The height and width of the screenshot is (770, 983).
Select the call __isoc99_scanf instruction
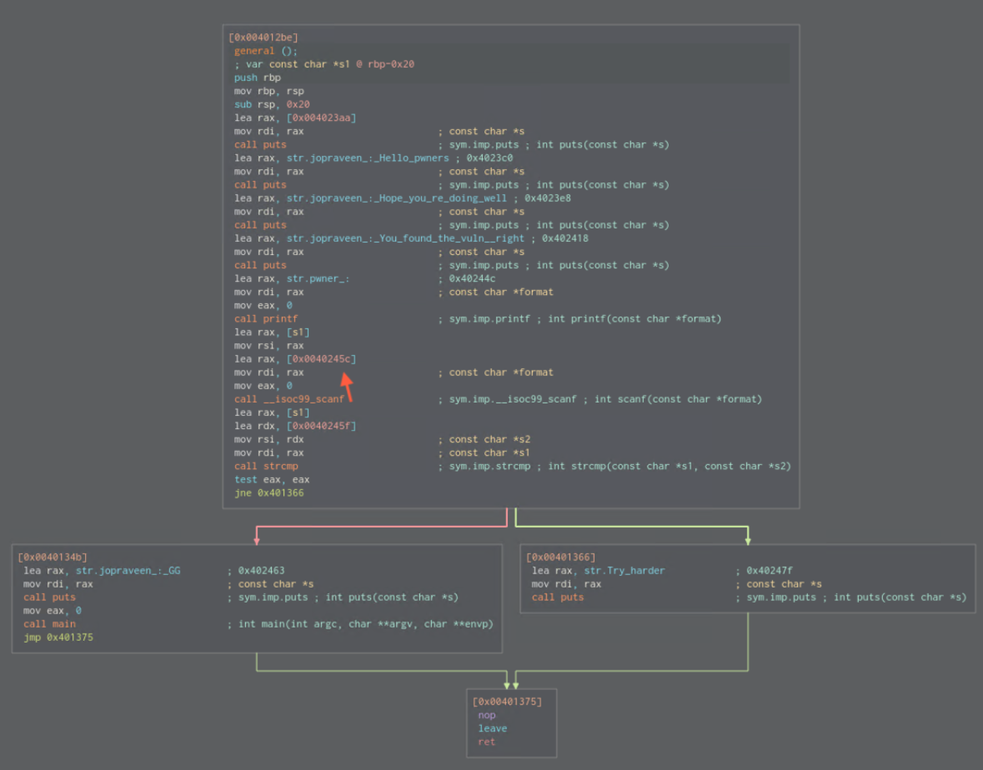click(288, 399)
